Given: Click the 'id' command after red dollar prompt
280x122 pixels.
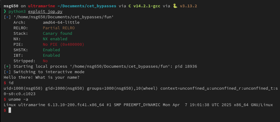Looking at the screenshot, I should click(11, 83).
